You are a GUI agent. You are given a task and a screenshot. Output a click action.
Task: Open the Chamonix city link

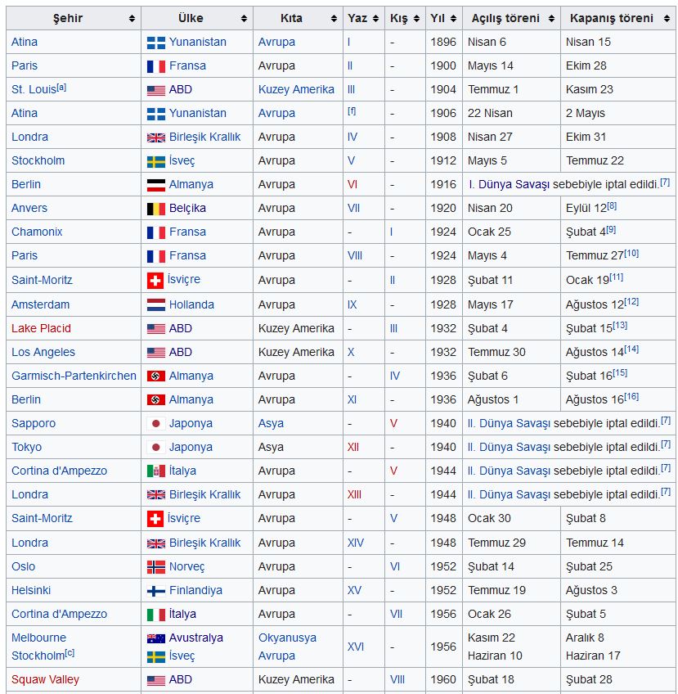click(37, 232)
